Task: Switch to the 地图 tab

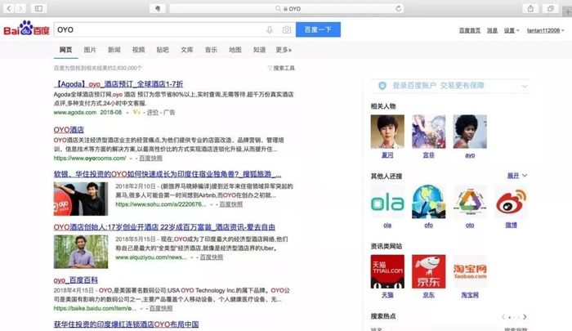Action: (235, 50)
